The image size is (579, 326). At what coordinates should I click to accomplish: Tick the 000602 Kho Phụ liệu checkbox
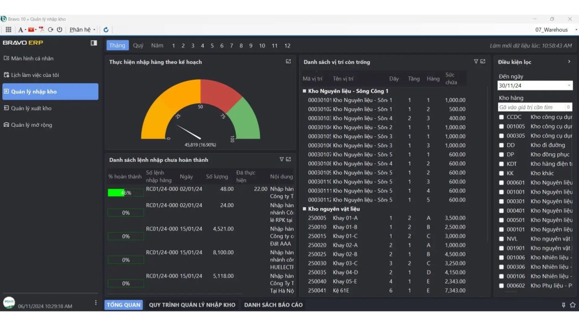[x=502, y=286]
